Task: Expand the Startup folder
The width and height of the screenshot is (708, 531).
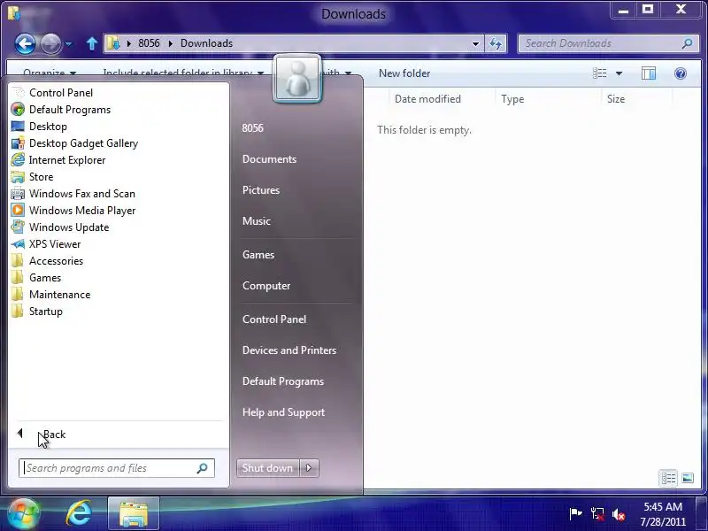Action: click(46, 312)
